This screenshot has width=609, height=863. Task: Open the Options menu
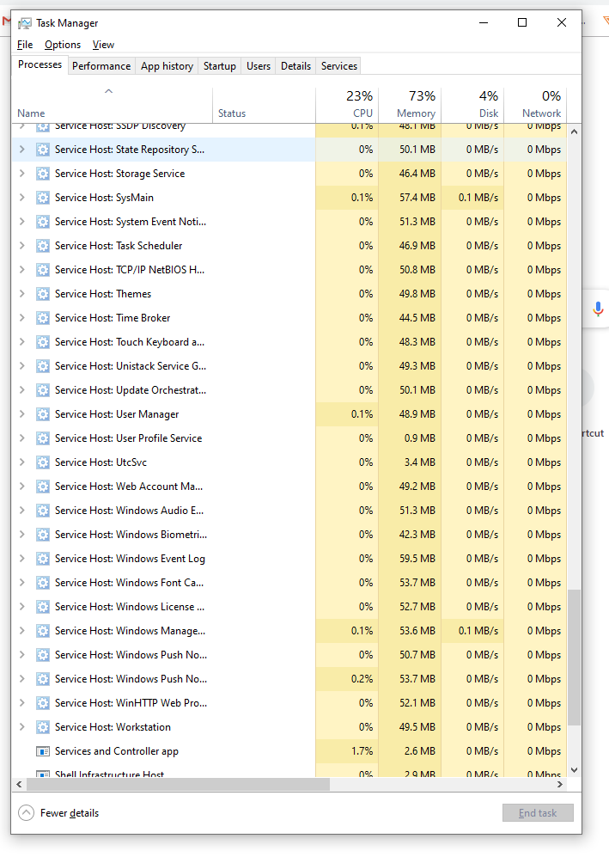[63, 45]
